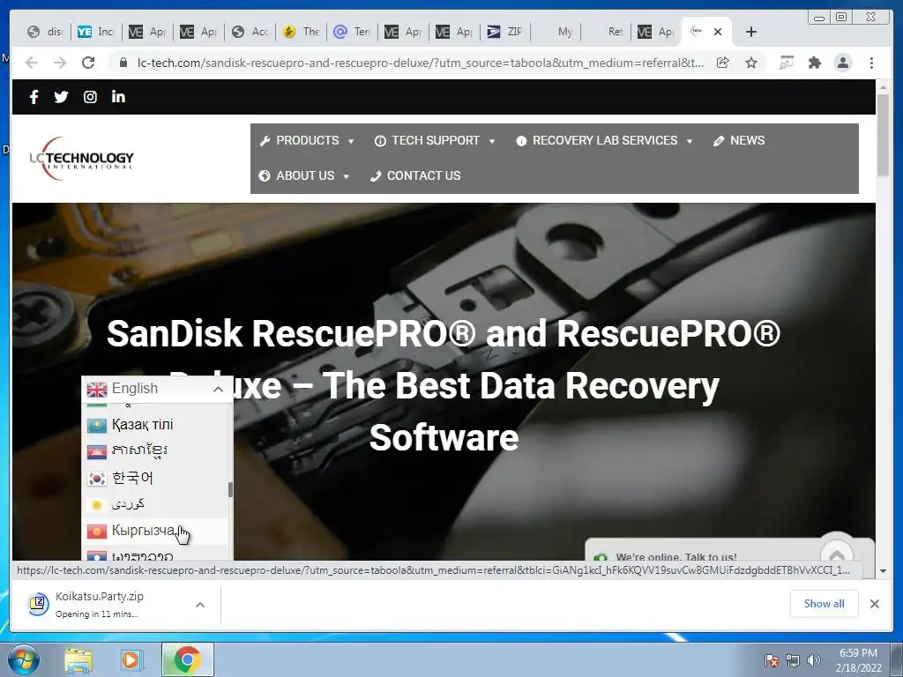Open the Extensions puzzle icon
The width and height of the screenshot is (903, 677).
click(x=814, y=63)
